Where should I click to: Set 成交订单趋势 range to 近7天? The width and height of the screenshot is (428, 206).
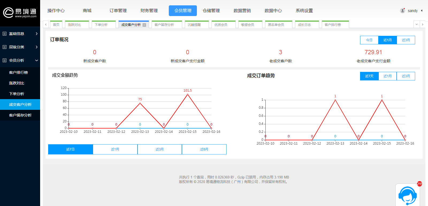point(369,76)
